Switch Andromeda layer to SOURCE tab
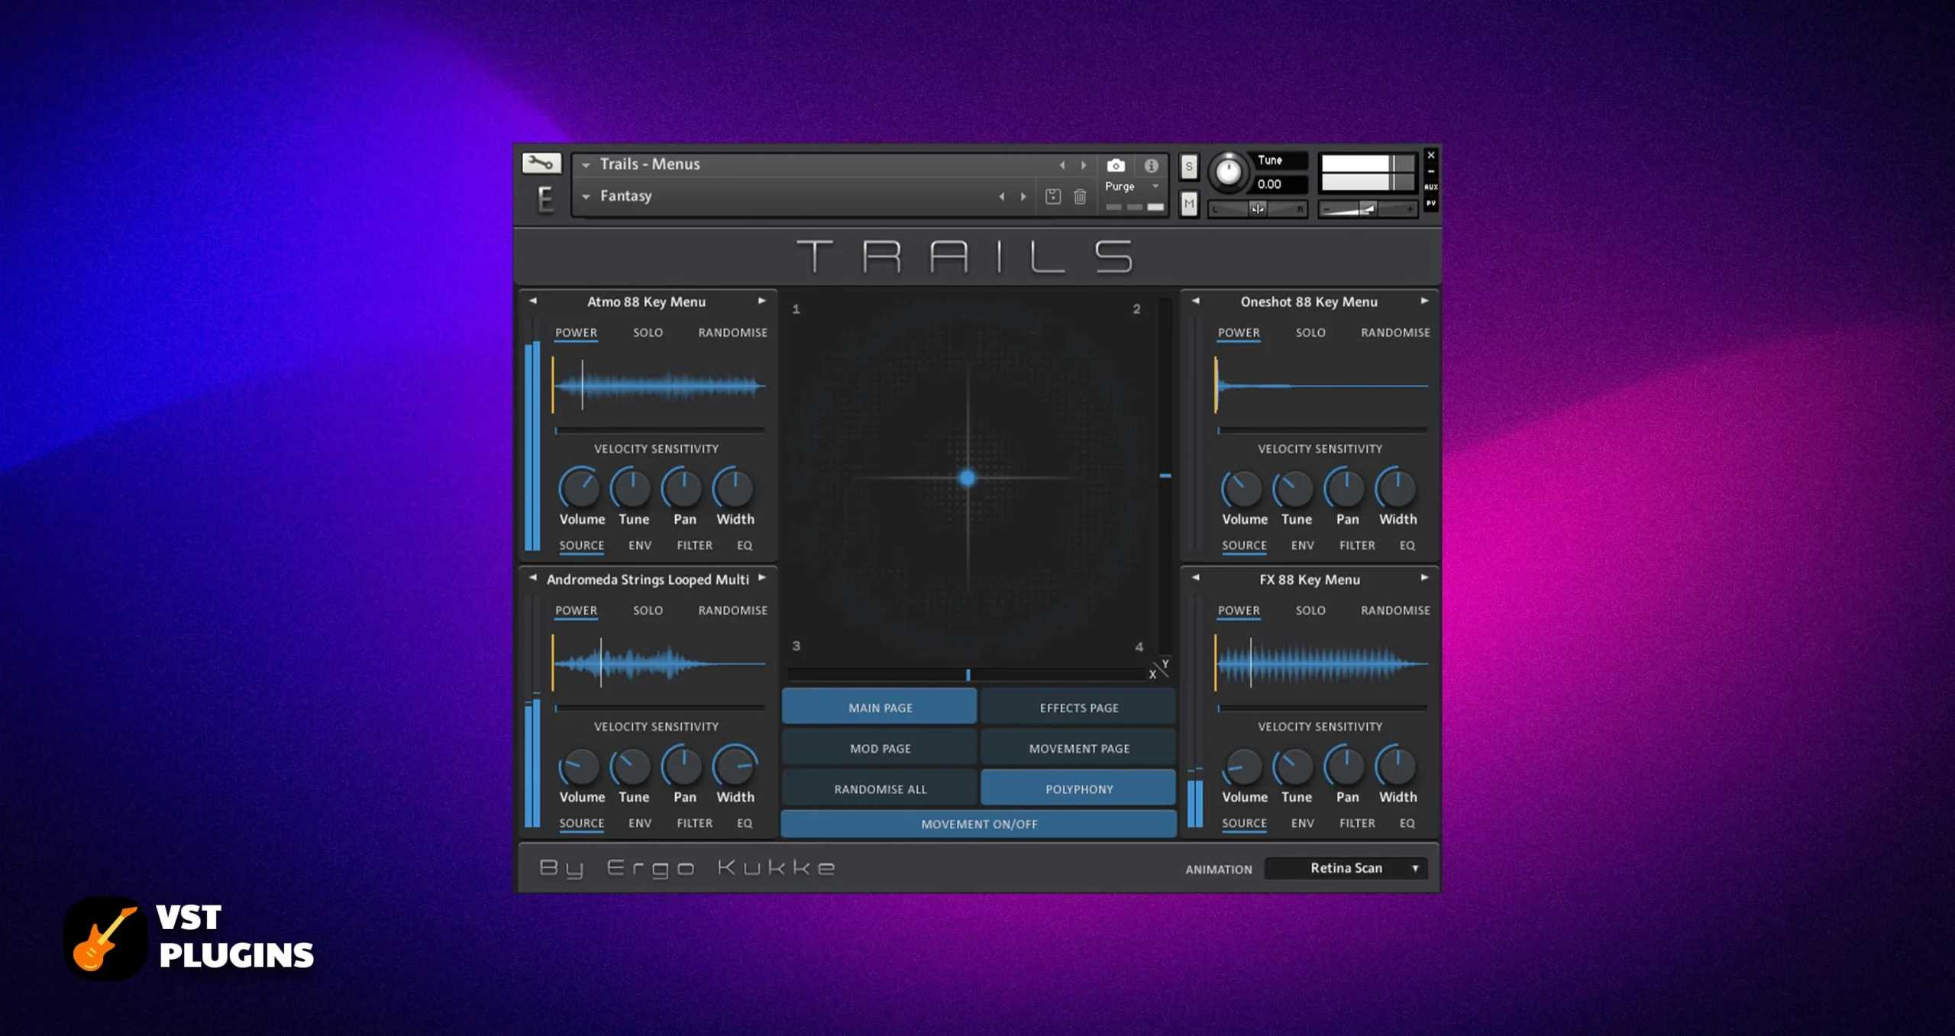1955x1036 pixels. 581,823
